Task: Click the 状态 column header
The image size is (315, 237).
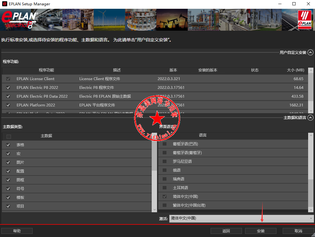Action: 255,70
